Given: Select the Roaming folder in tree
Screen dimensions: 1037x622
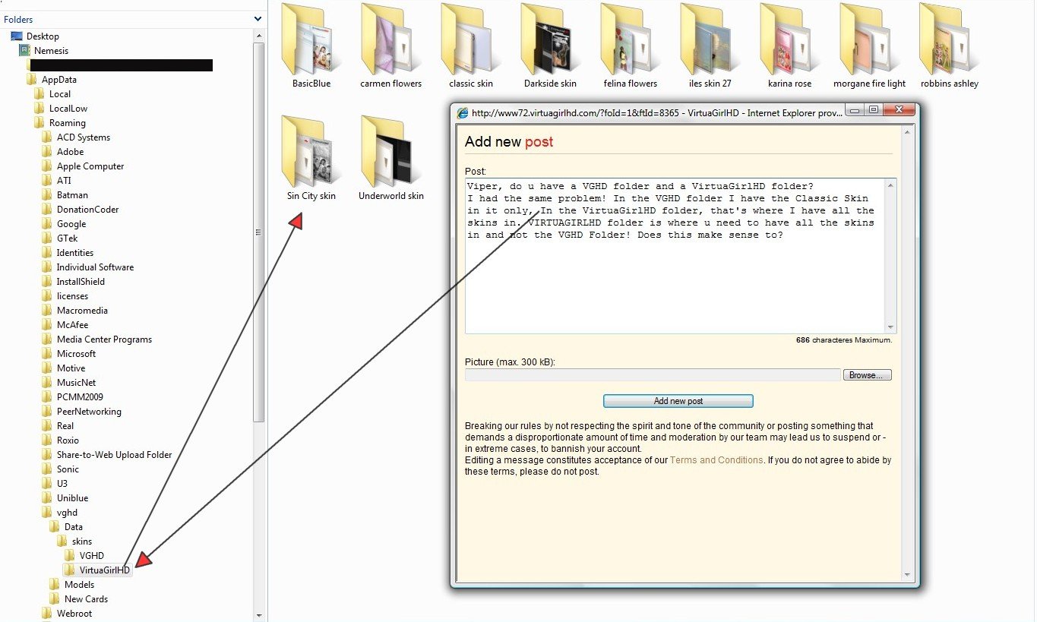Looking at the screenshot, I should pyautogui.click(x=67, y=123).
